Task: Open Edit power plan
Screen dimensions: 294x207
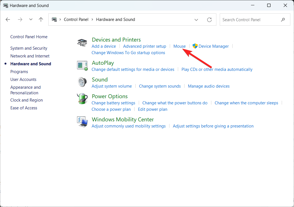Action: point(152,109)
